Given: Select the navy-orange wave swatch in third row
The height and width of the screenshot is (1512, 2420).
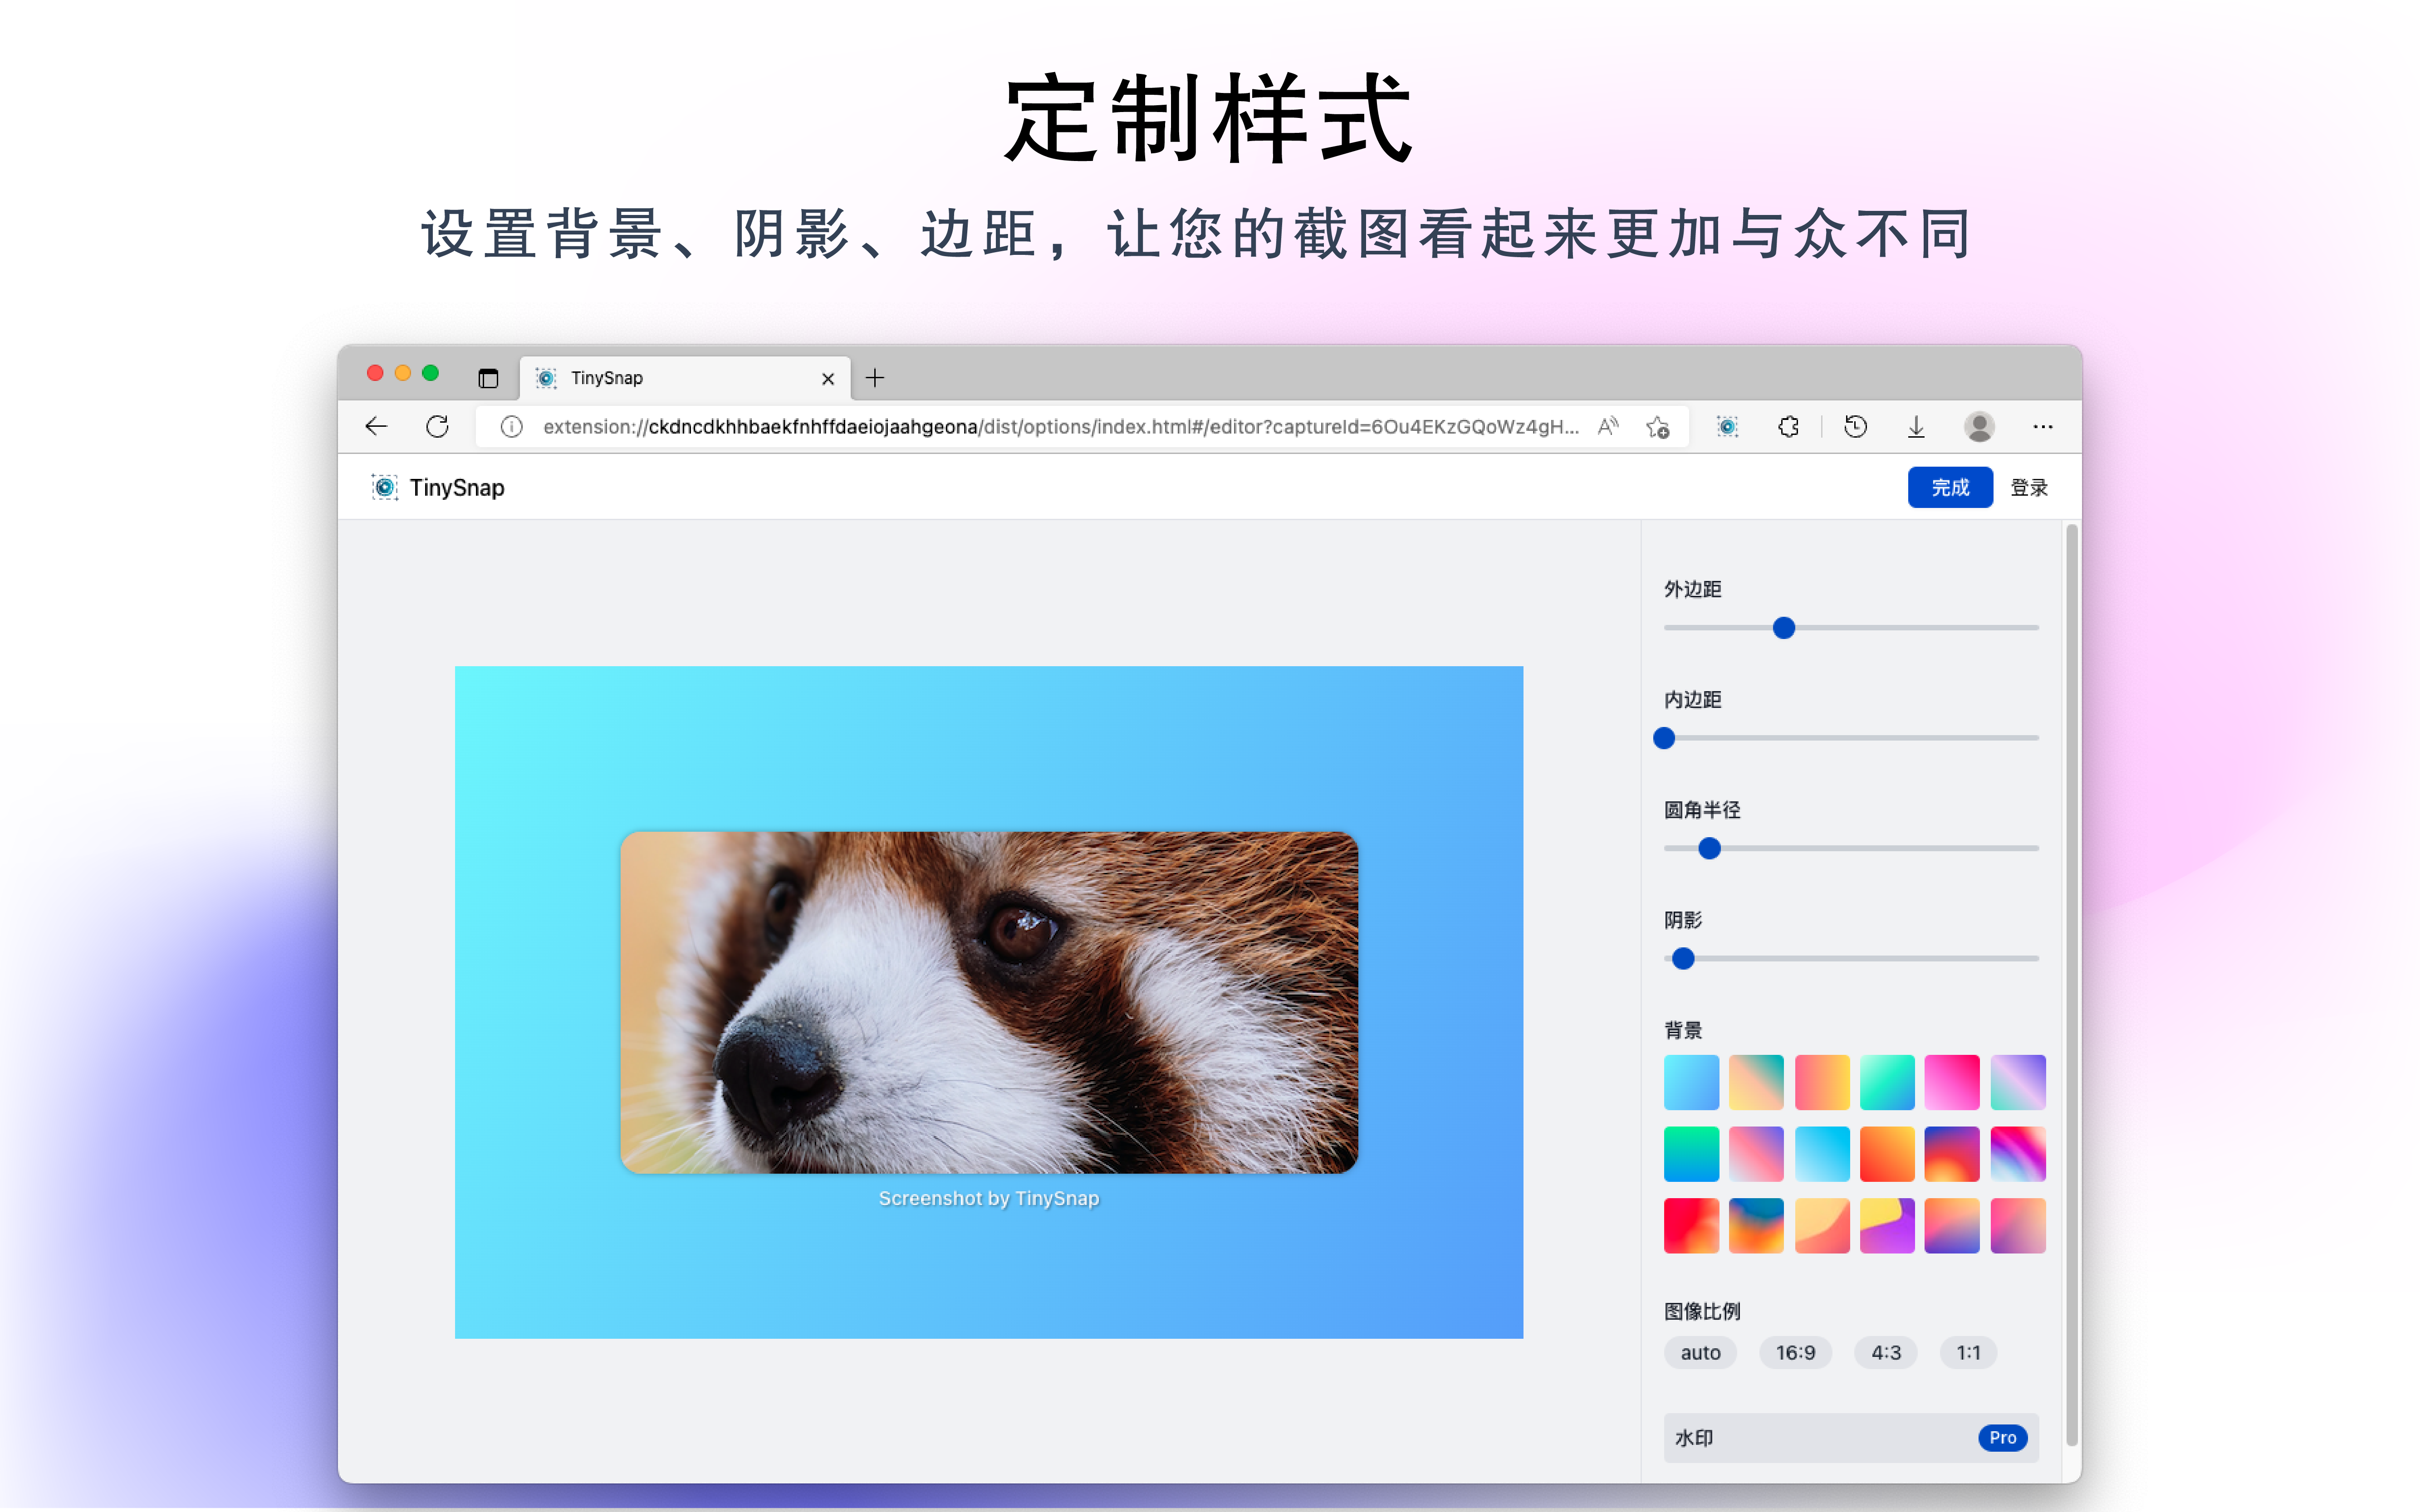Looking at the screenshot, I should tap(1756, 1226).
